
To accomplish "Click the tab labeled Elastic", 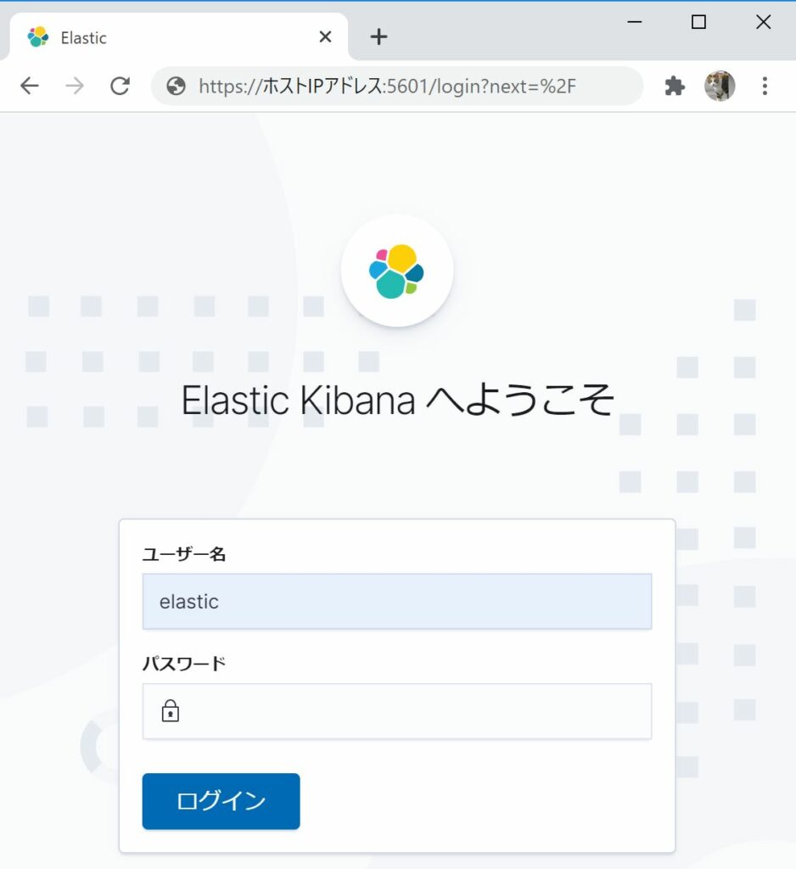I will (83, 37).
